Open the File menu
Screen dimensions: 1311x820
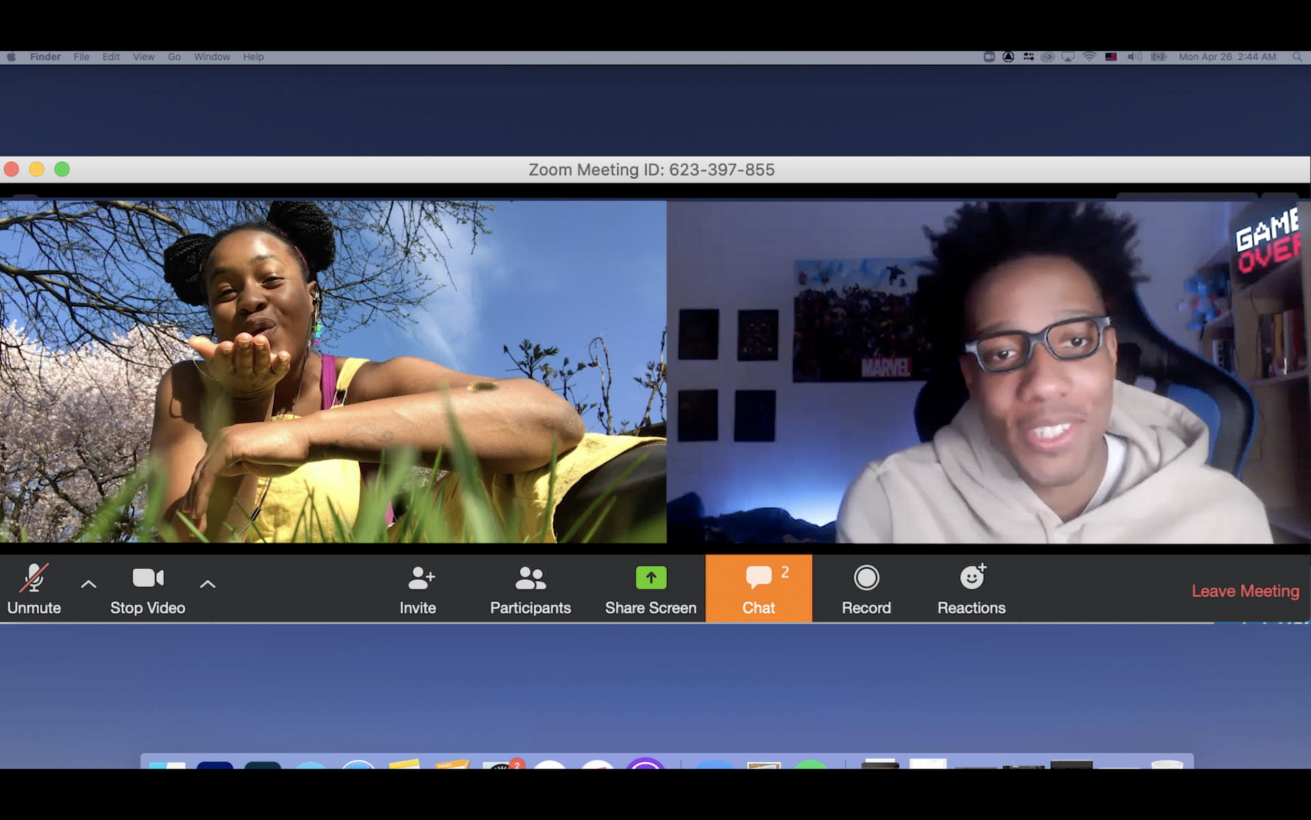(81, 57)
